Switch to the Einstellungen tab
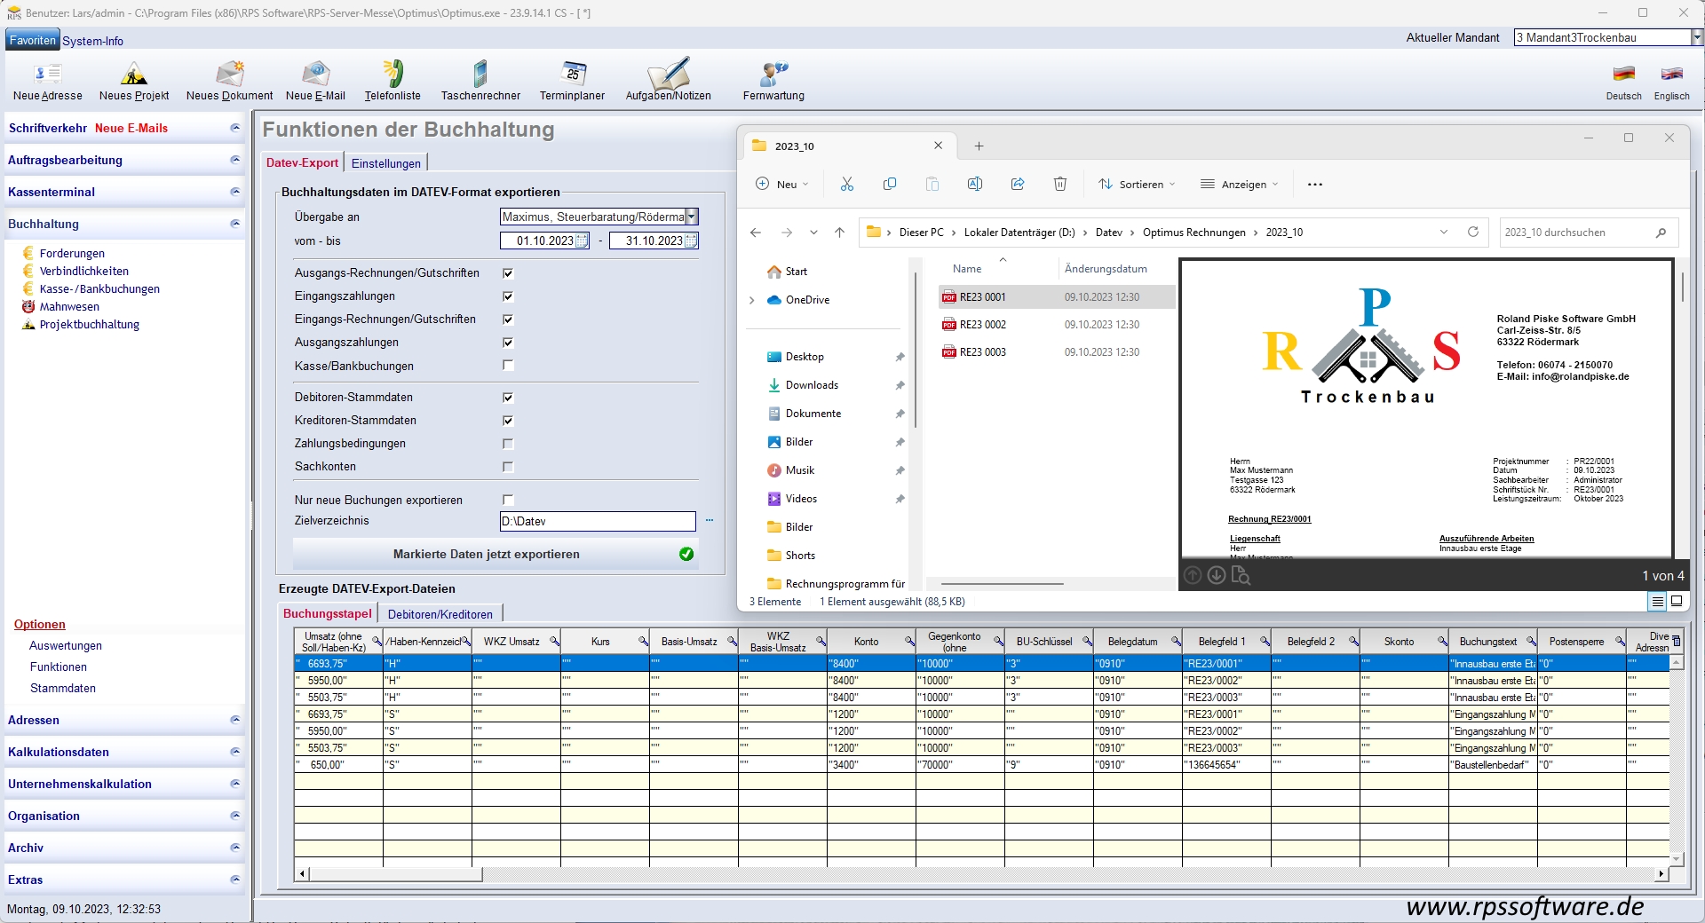The image size is (1705, 923). point(385,163)
